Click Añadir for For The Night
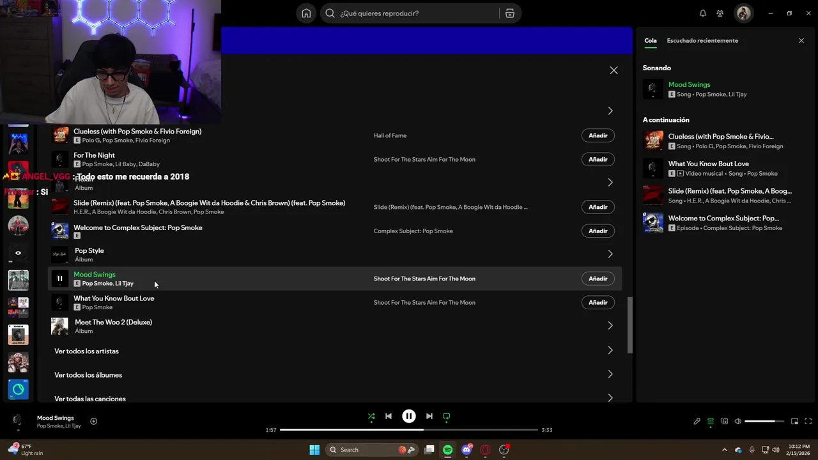818x460 pixels. tap(598, 159)
